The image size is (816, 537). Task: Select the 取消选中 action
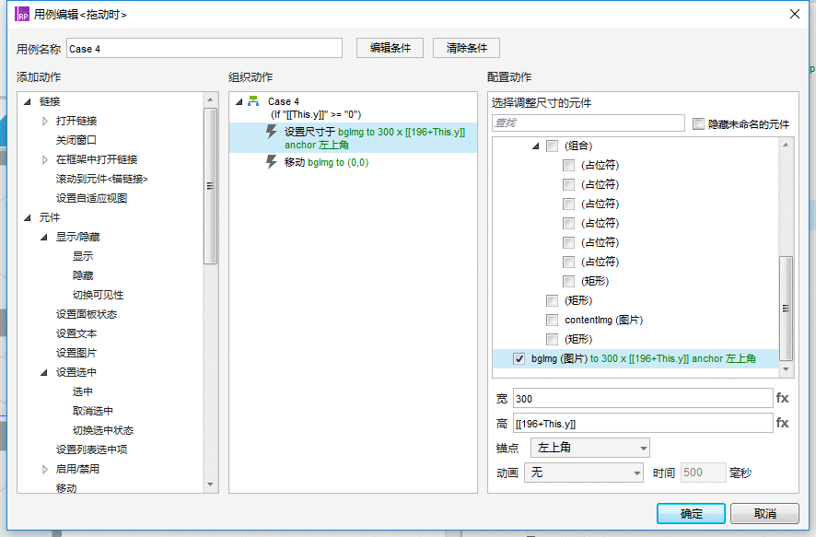click(93, 411)
